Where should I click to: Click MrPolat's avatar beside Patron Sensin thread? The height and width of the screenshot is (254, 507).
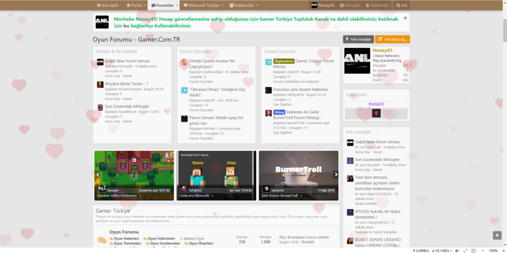185,118
